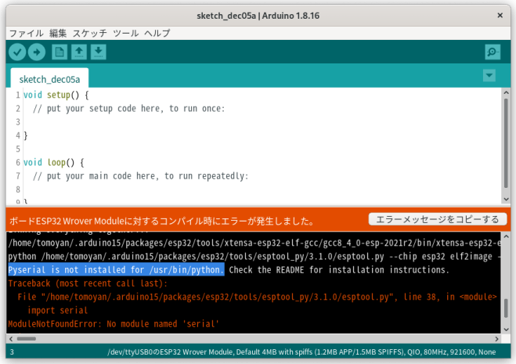The image size is (516, 364).
Task: Open the tab options dropdown arrow
Action: pyautogui.click(x=489, y=75)
